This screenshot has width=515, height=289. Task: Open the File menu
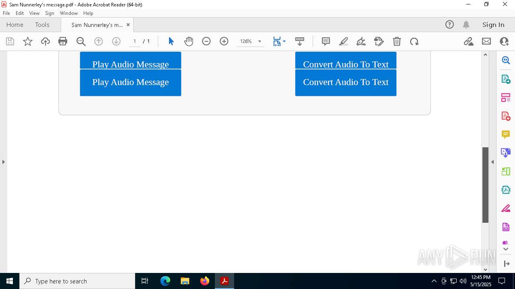(x=6, y=13)
